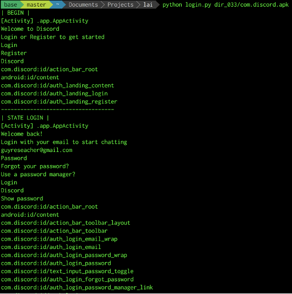Click the 'com.discord:id/auth_login_password' line
The width and height of the screenshot is (292, 294).
(x=56, y=263)
